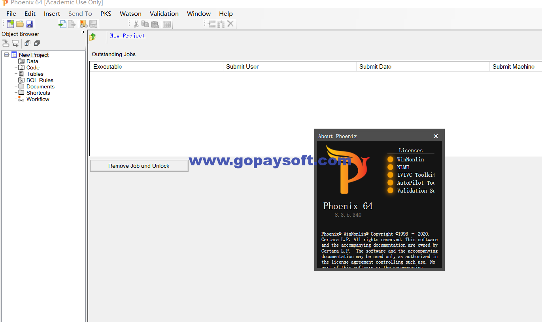Click the Save floppy disk icon
542x322 pixels.
[29, 24]
